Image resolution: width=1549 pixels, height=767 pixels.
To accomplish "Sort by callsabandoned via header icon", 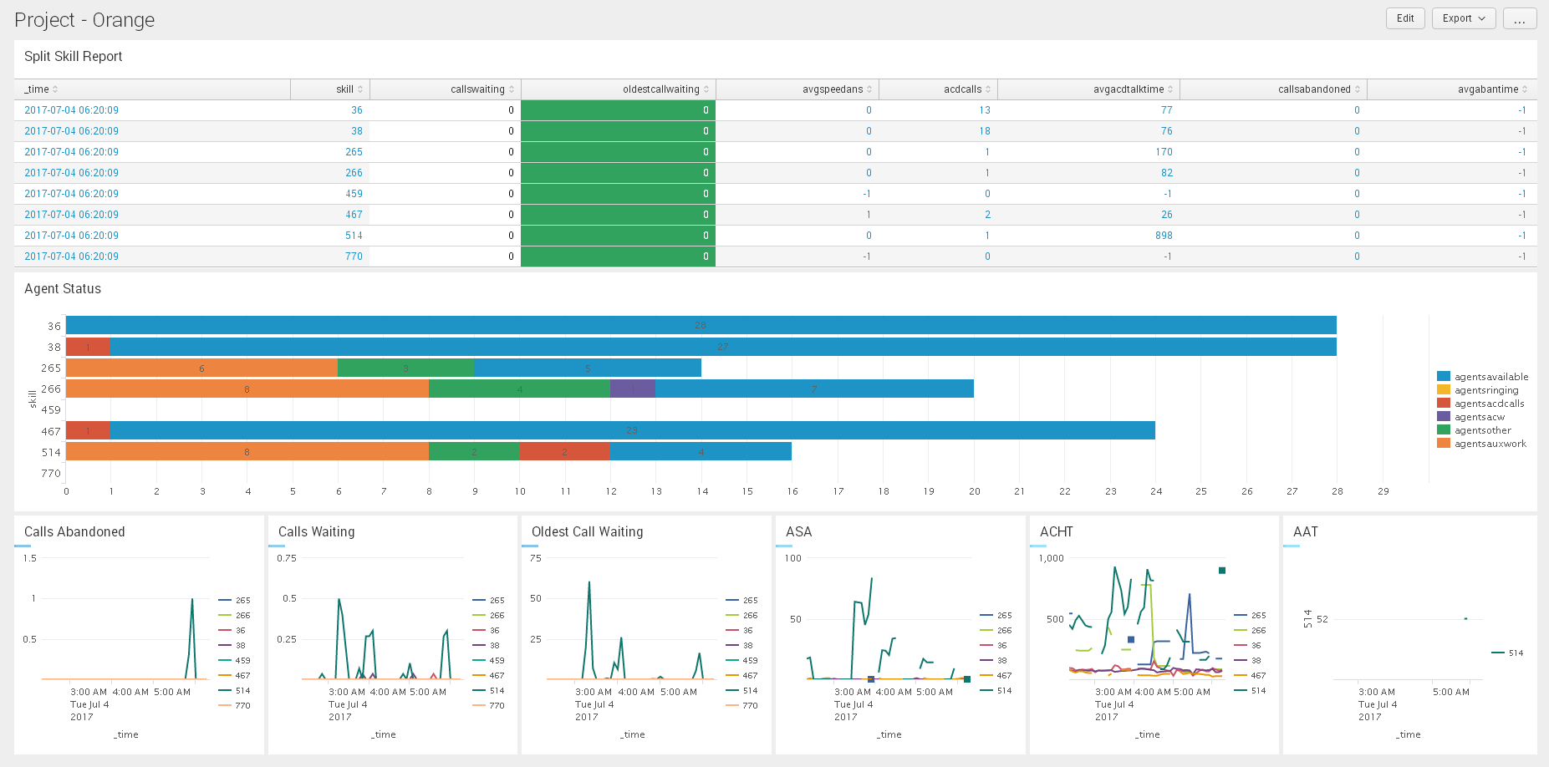I will (x=1357, y=89).
